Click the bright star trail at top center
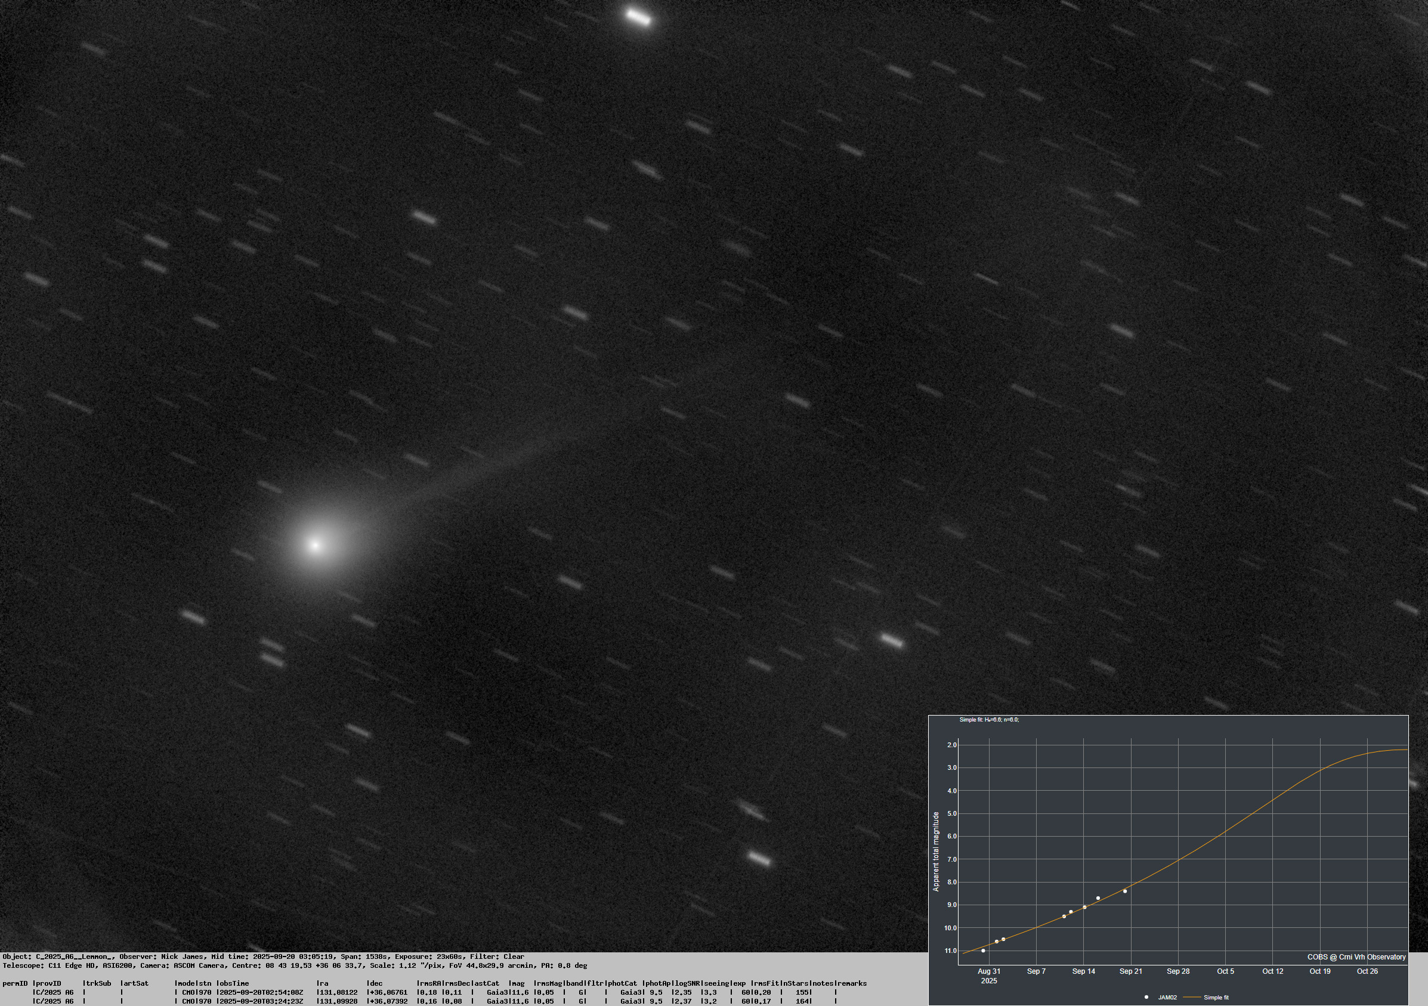Screen dimensions: 1428x1006 pyautogui.click(x=638, y=17)
